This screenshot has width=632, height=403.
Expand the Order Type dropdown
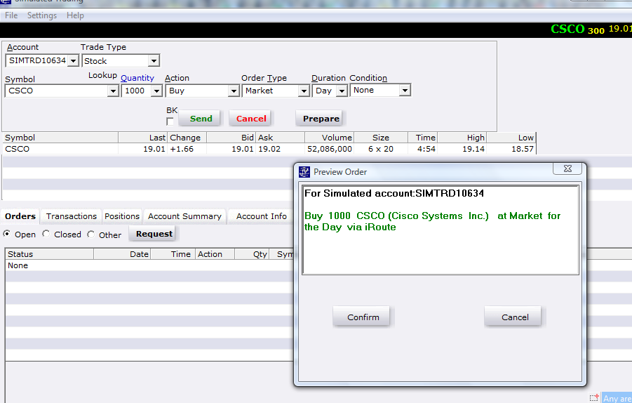click(x=304, y=91)
